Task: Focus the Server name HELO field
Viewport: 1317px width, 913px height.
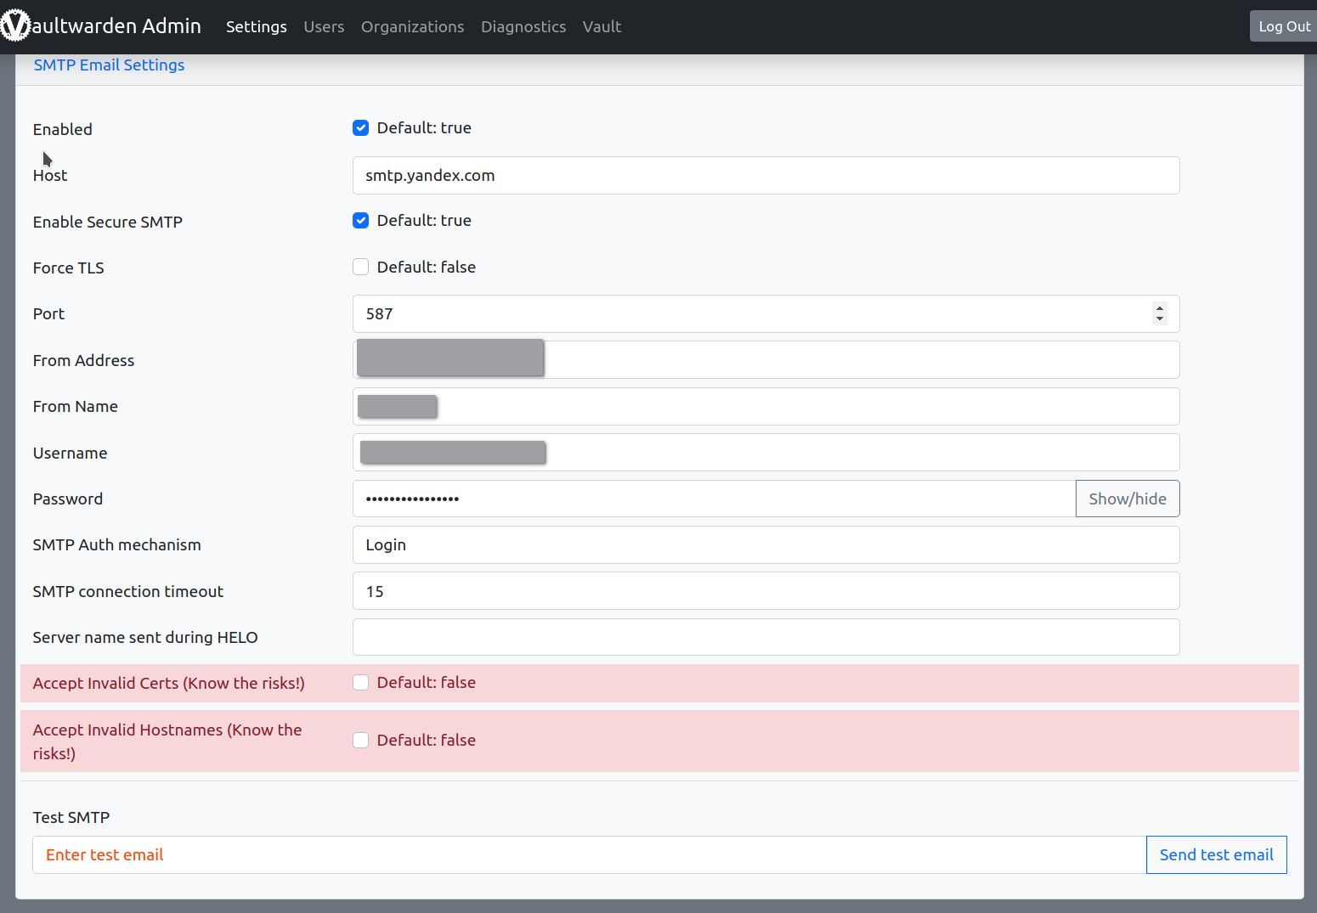Action: tap(765, 638)
